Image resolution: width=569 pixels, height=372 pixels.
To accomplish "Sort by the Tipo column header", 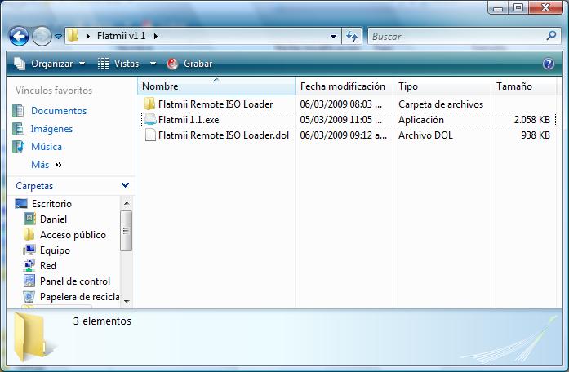I will 442,86.
